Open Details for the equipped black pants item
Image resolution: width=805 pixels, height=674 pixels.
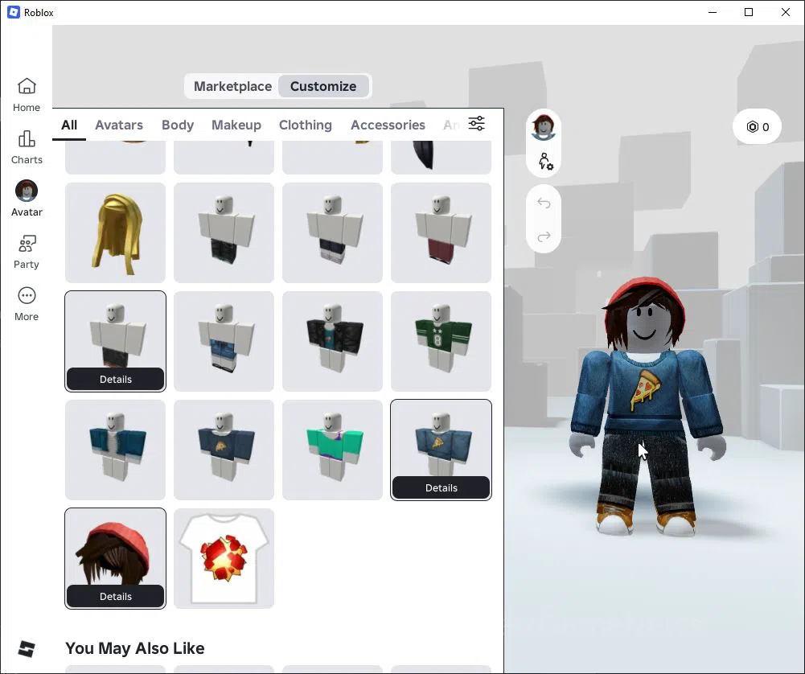[x=116, y=380]
